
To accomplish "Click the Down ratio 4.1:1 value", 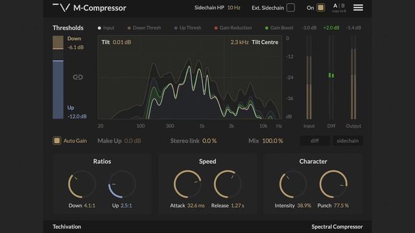I will click(x=89, y=206).
